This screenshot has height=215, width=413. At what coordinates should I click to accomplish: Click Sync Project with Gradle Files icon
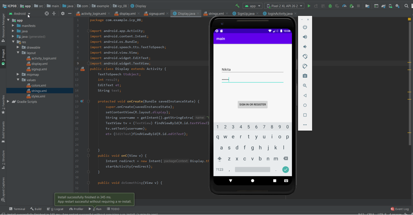(383, 6)
